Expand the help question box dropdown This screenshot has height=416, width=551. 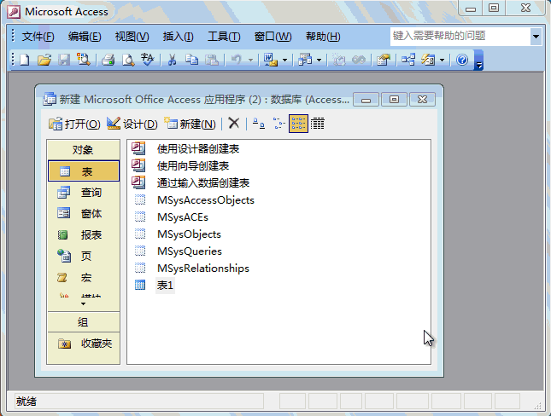tap(536, 36)
